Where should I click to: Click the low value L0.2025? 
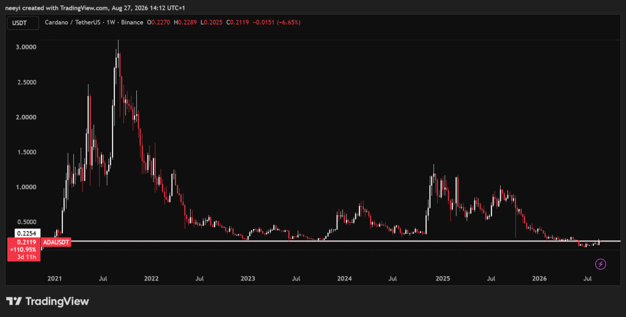pos(212,23)
